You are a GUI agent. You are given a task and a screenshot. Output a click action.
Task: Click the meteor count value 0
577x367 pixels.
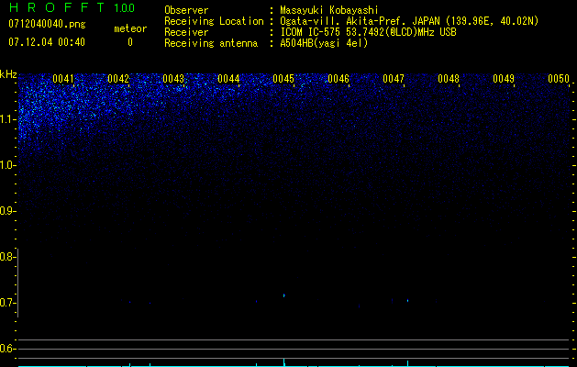[130, 42]
